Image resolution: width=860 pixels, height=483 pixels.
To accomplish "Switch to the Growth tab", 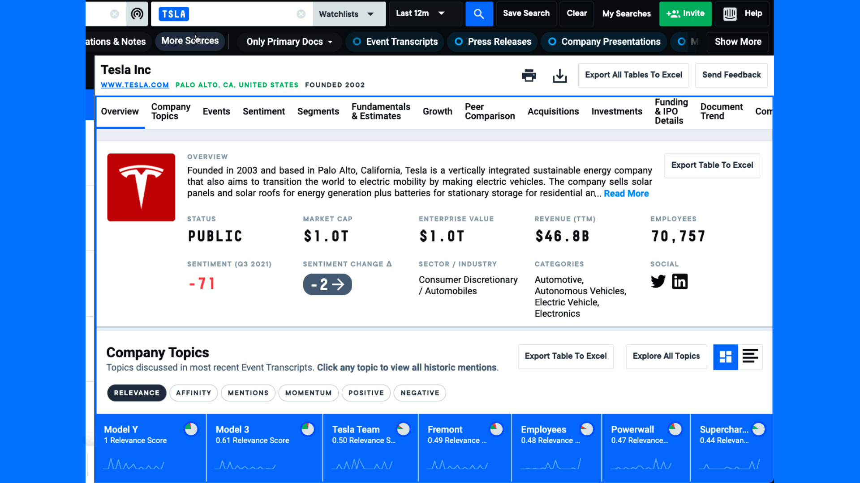I will 438,112.
